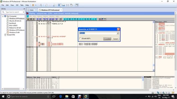Click the Step into icon in OllyDbg

tap(44, 19)
